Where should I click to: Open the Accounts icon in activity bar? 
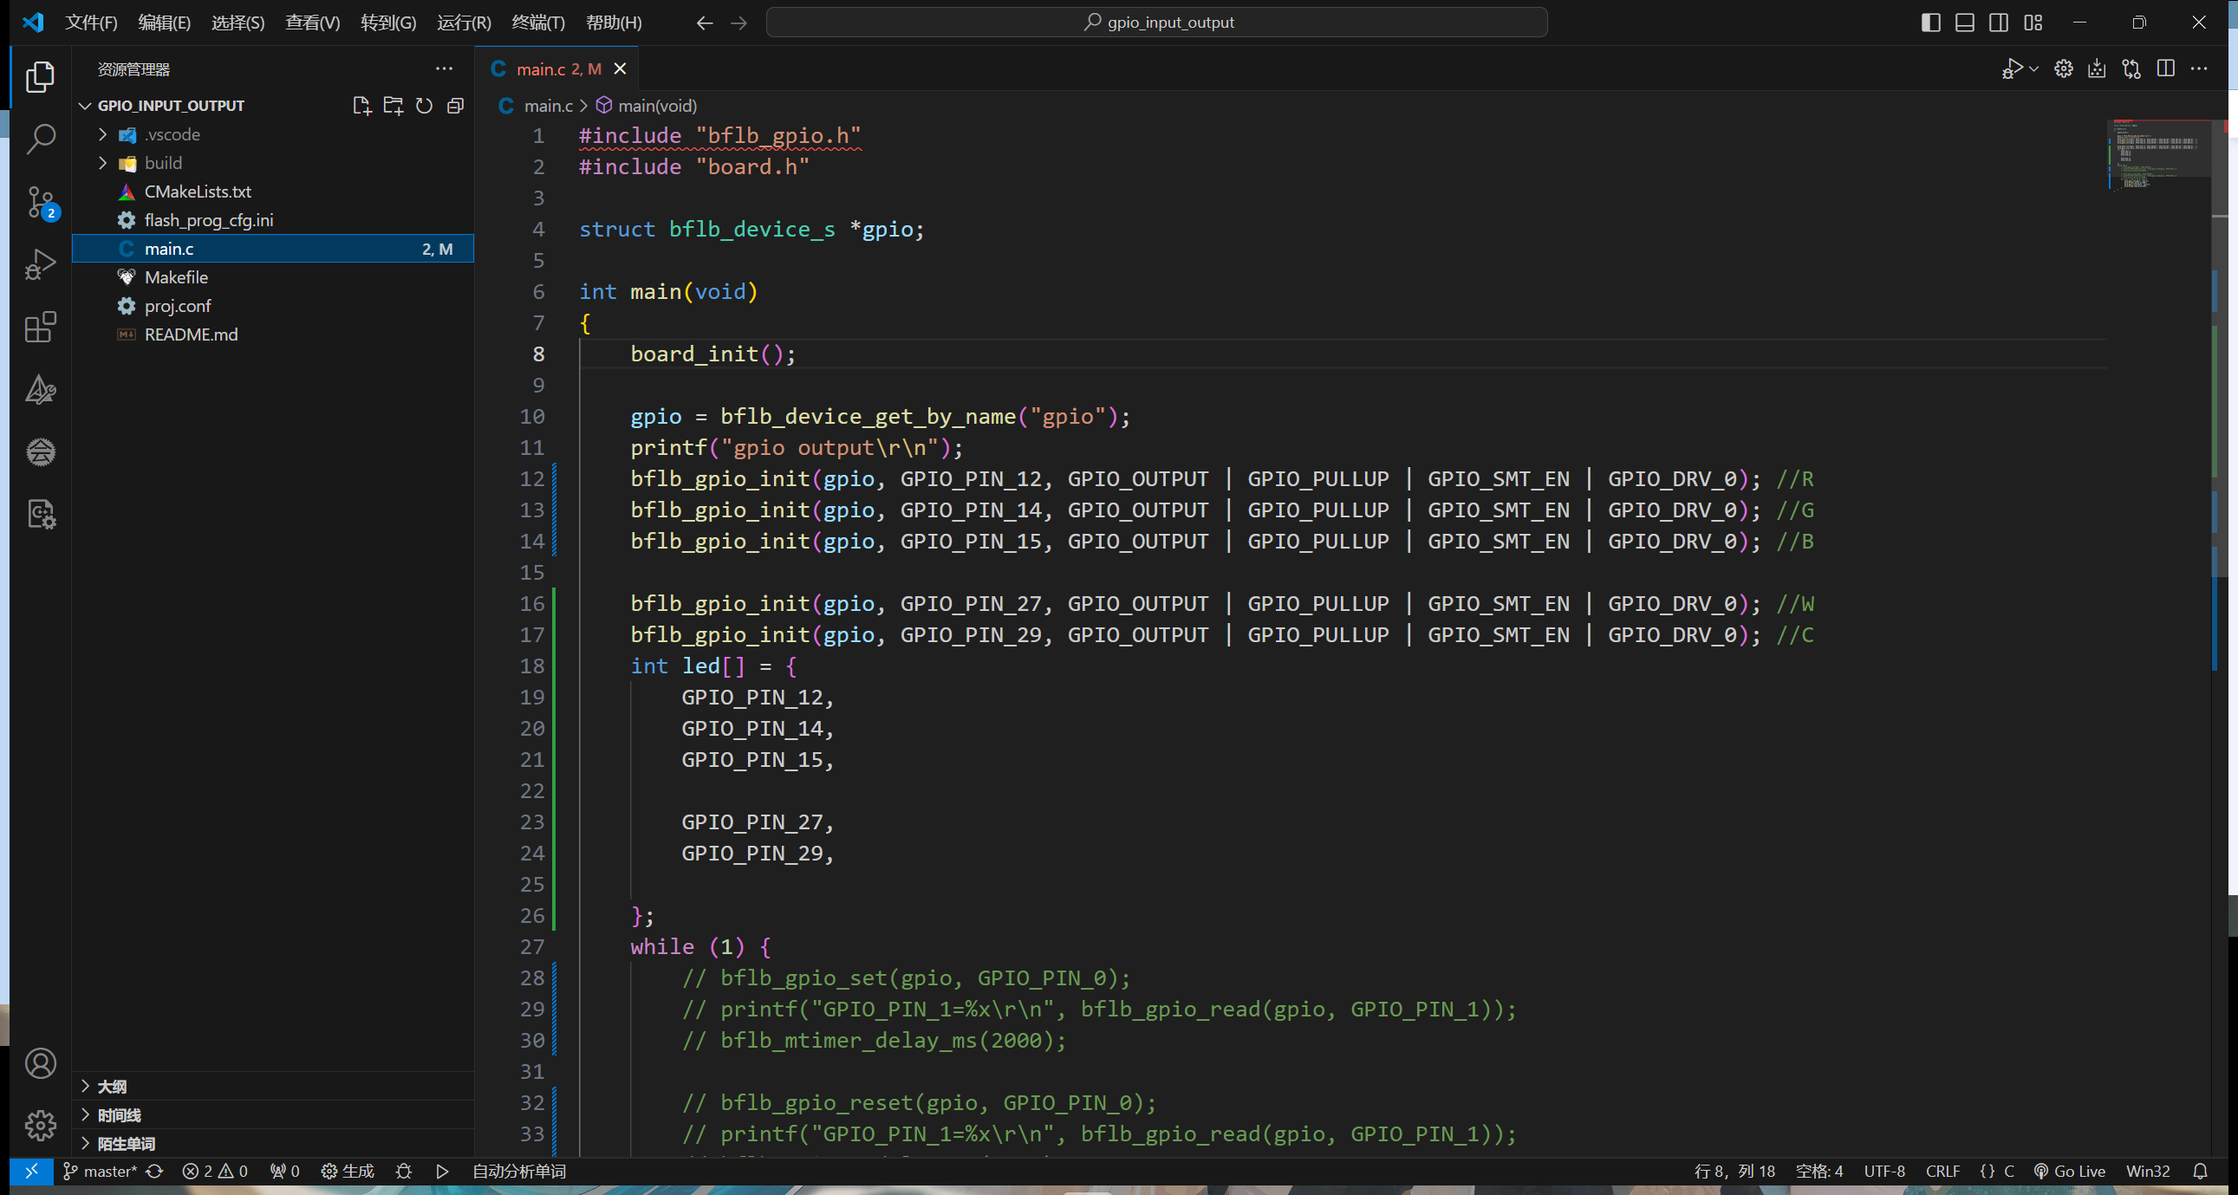[40, 1063]
